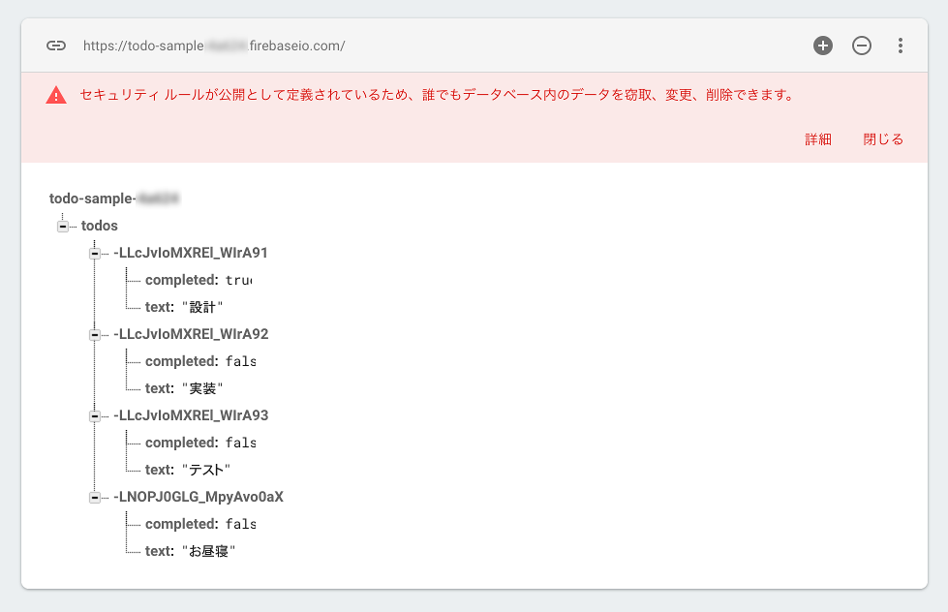Collapse the -LLcJvIoMXREl_WIrA93 node

pyautogui.click(x=95, y=416)
